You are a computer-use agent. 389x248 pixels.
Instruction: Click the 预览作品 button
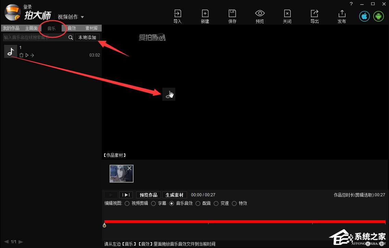(x=148, y=195)
